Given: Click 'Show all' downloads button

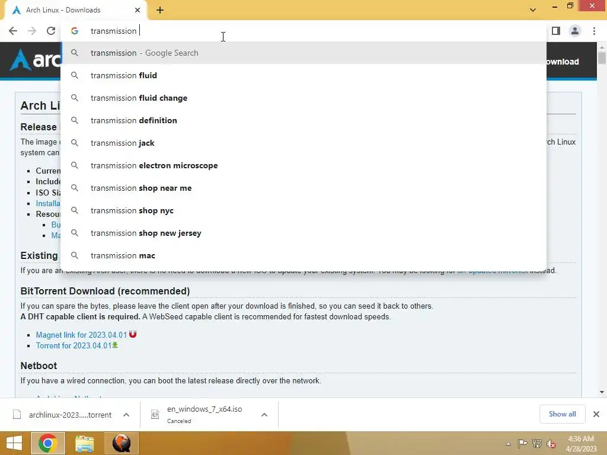Looking at the screenshot, I should coord(562,414).
